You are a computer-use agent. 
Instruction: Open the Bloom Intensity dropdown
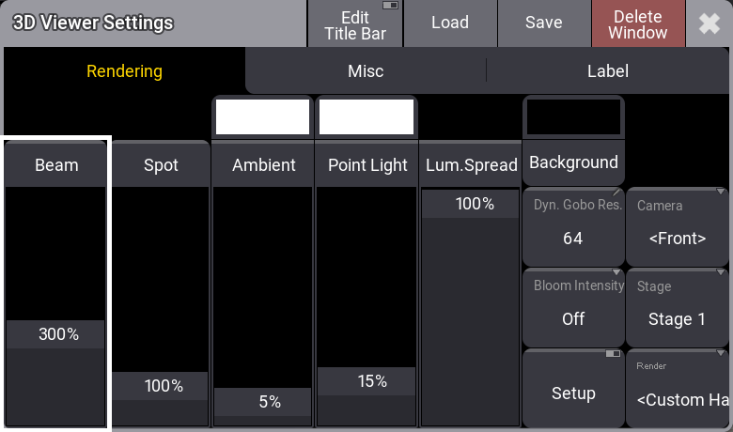[573, 307]
